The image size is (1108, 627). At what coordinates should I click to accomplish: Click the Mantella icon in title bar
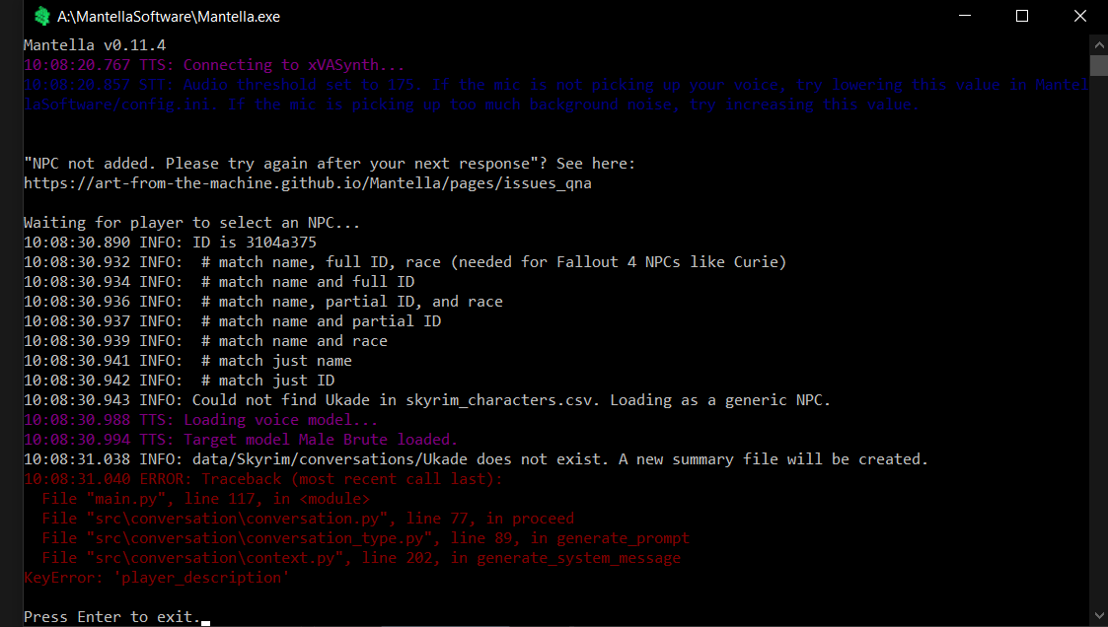click(42, 16)
